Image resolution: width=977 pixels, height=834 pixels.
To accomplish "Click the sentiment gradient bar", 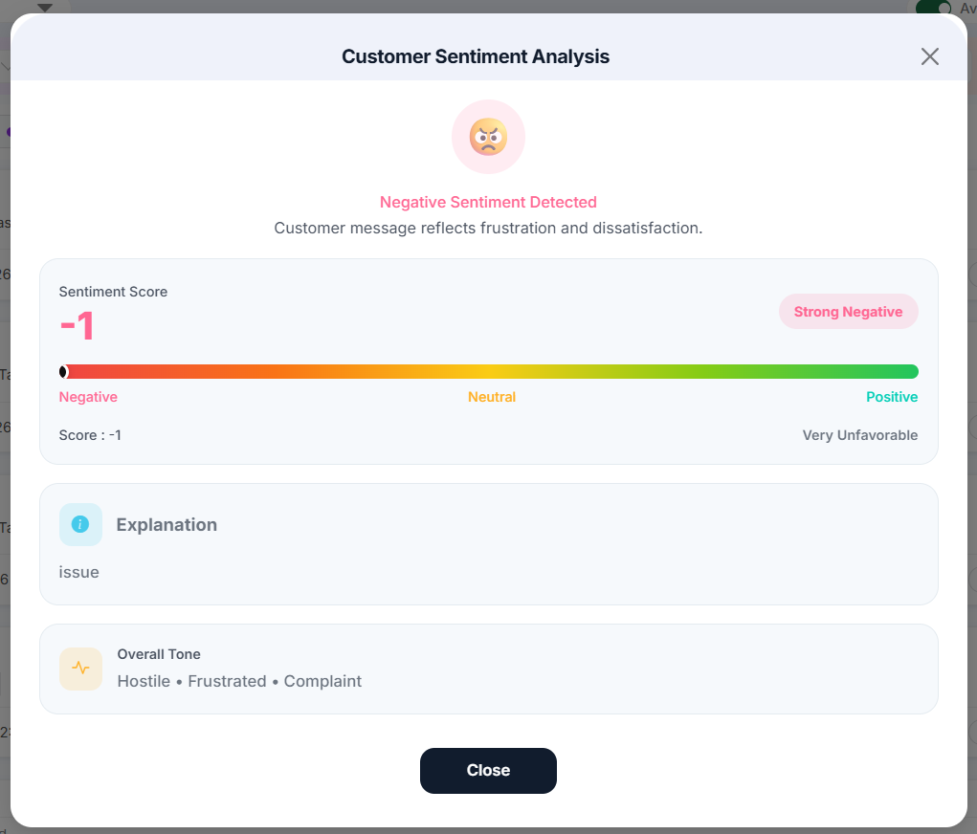I will point(488,372).
